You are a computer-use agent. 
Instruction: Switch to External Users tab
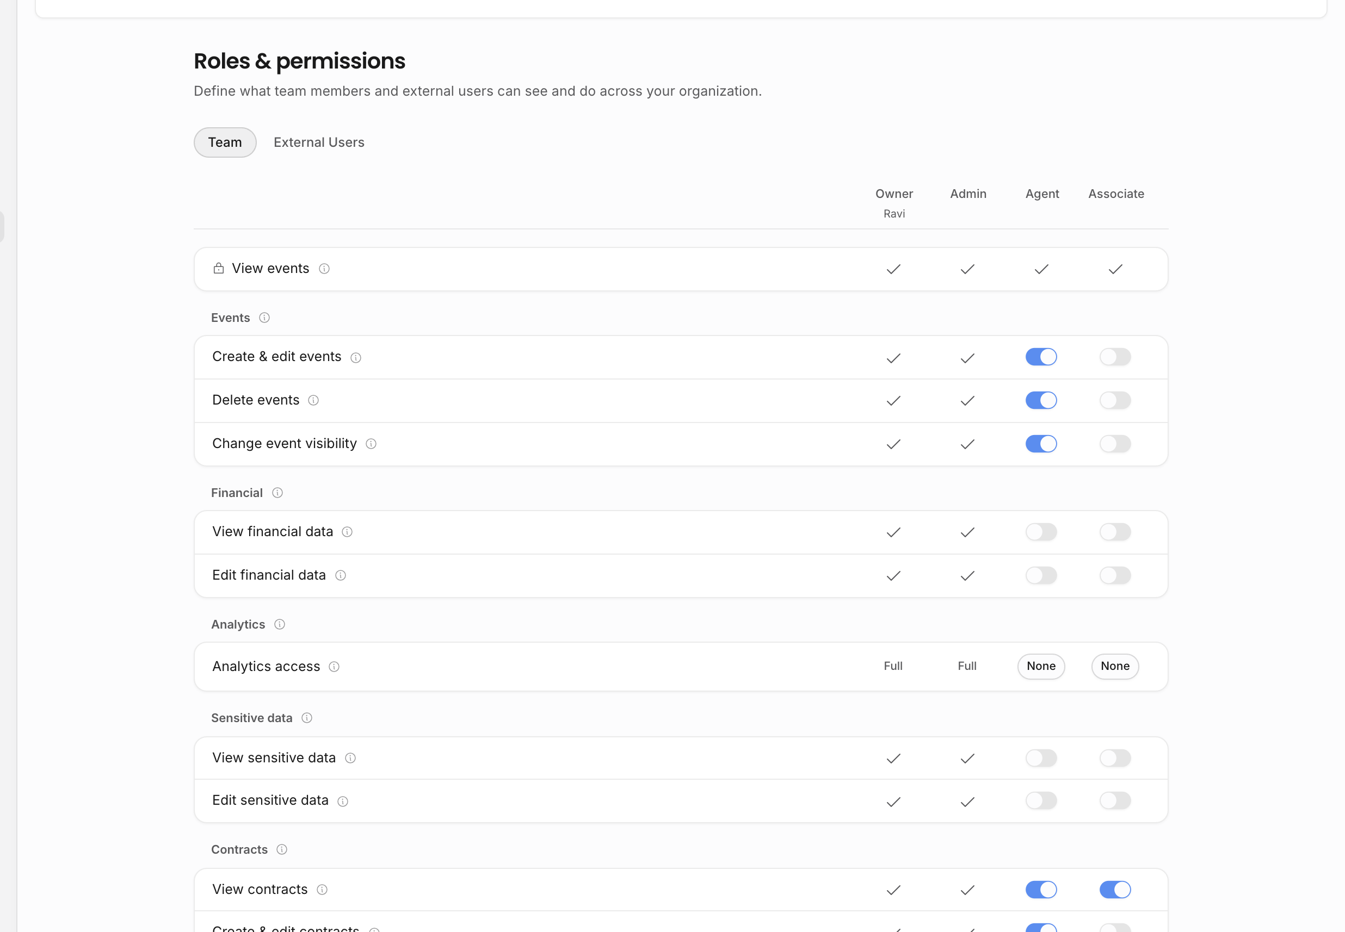[319, 142]
